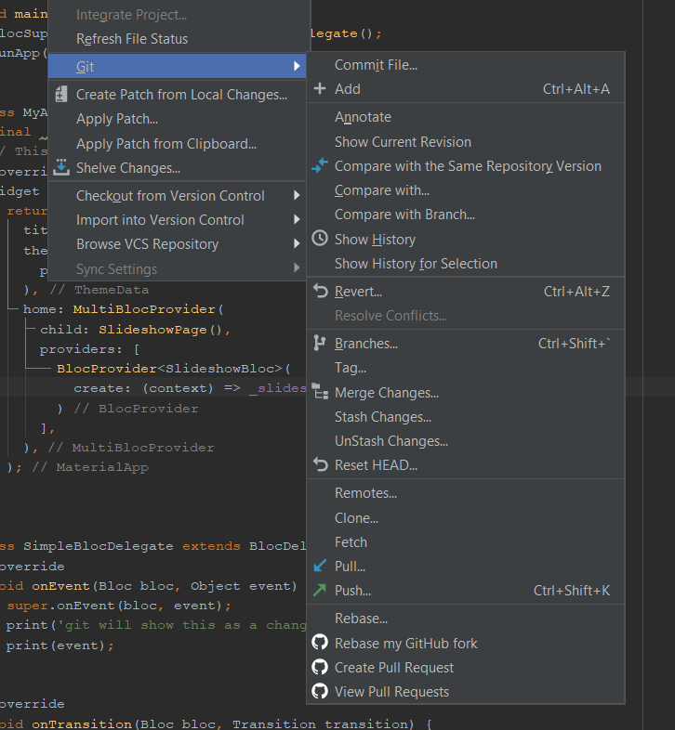
Task: Click the Shelve Changes download icon
Action: (61, 167)
